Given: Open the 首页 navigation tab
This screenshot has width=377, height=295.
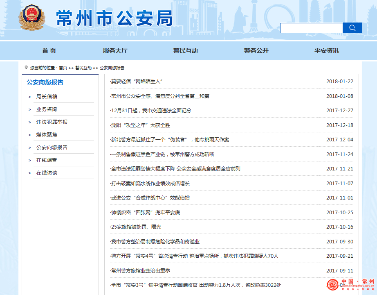Looking at the screenshot, I should [49, 51].
